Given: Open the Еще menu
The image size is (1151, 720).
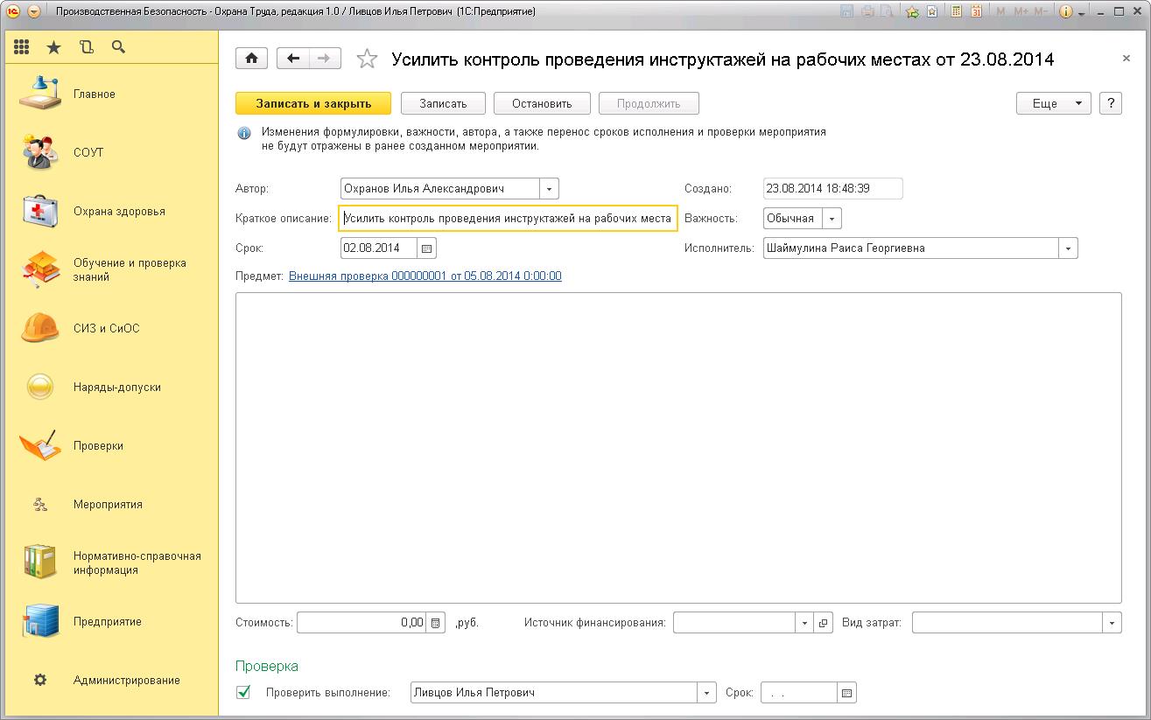Looking at the screenshot, I should pyautogui.click(x=1053, y=103).
